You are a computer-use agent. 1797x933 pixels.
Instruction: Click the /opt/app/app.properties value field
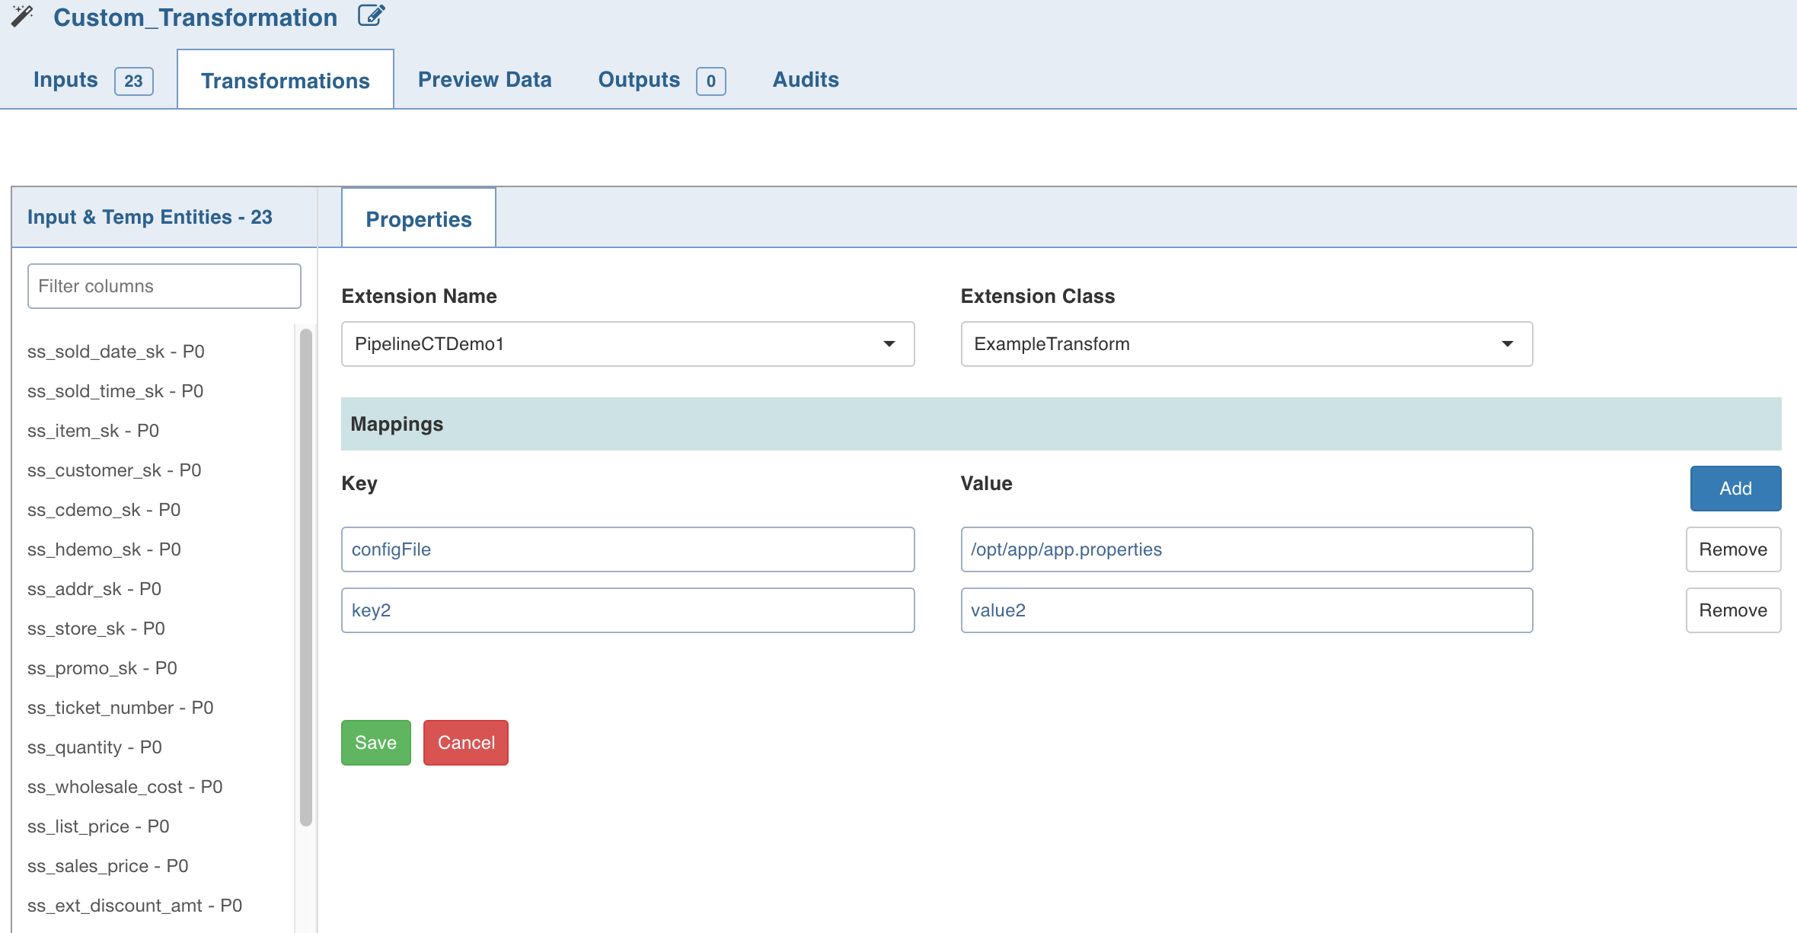pos(1246,549)
